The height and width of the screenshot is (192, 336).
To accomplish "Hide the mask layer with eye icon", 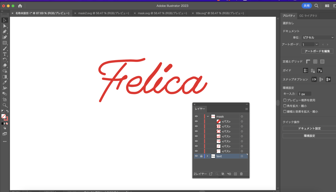I will pos(196,116).
